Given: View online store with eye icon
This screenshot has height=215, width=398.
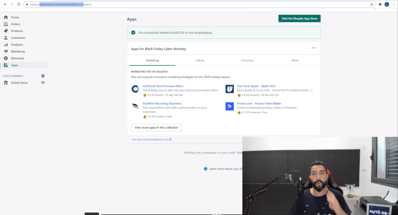Looking at the screenshot, I should 43,83.
